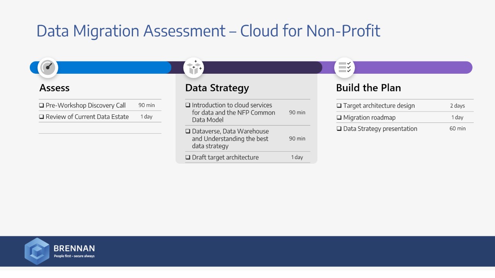Screen dimensions: 495x278
Task: Click the dark Data Strategy bar segment
Action: pos(263,68)
